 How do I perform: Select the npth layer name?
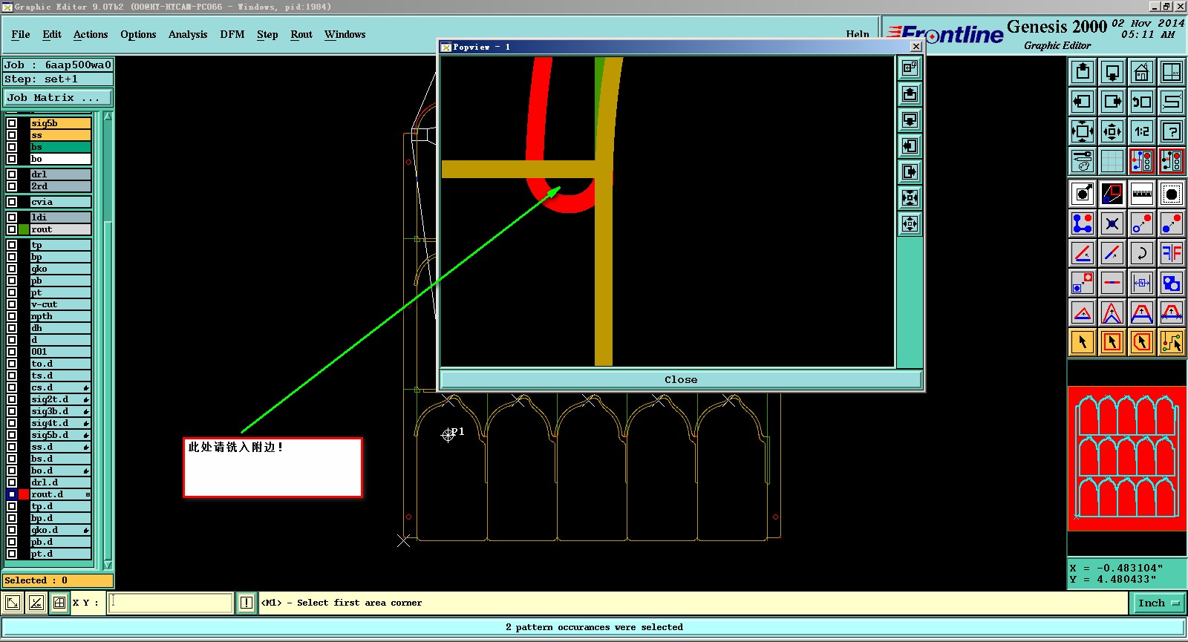[61, 316]
